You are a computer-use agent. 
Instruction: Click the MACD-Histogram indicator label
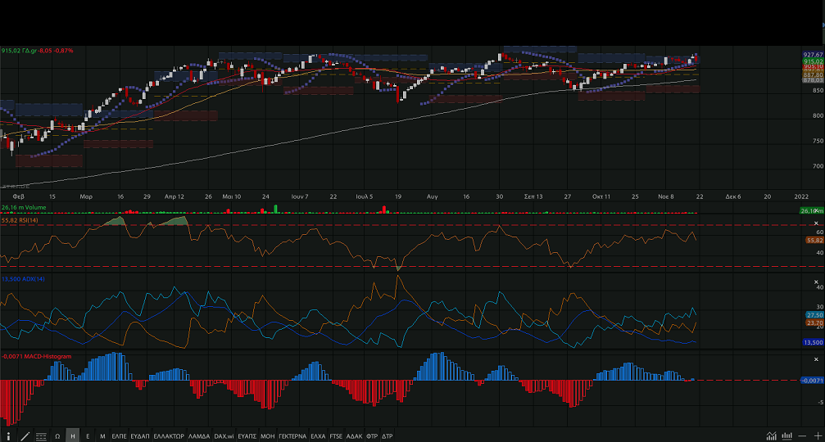coord(37,356)
